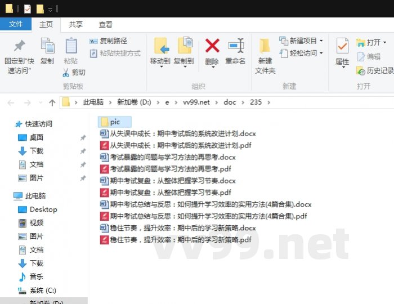The height and width of the screenshot is (304, 394).
Task: Select 期中考试总结与反思 docx file
Action: (205, 204)
